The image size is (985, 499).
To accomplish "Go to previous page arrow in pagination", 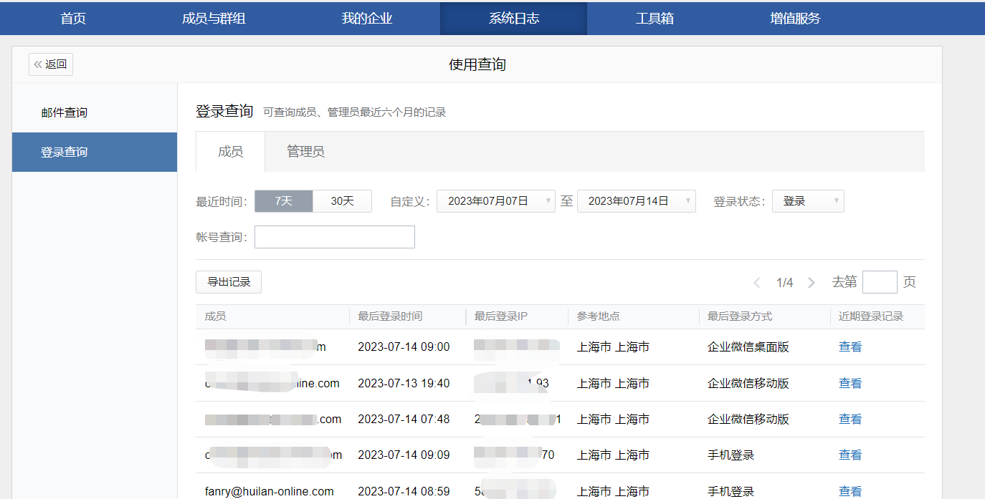I will click(757, 283).
